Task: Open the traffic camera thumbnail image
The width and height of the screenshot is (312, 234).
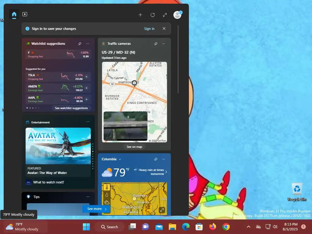Action: tap(125, 126)
